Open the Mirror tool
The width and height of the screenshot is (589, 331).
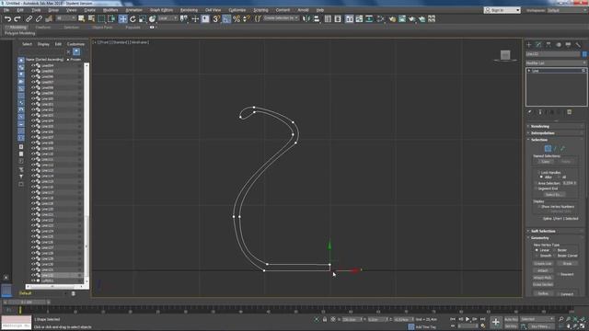(x=306, y=18)
